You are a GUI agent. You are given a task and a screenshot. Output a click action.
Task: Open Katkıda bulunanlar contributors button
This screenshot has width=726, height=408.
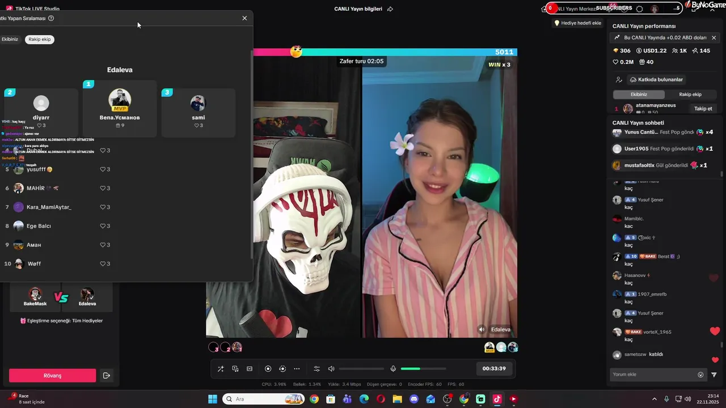[657, 80]
